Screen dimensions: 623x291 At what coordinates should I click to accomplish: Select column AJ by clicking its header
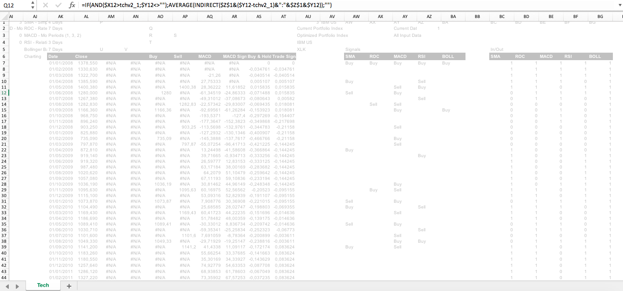point(35,17)
